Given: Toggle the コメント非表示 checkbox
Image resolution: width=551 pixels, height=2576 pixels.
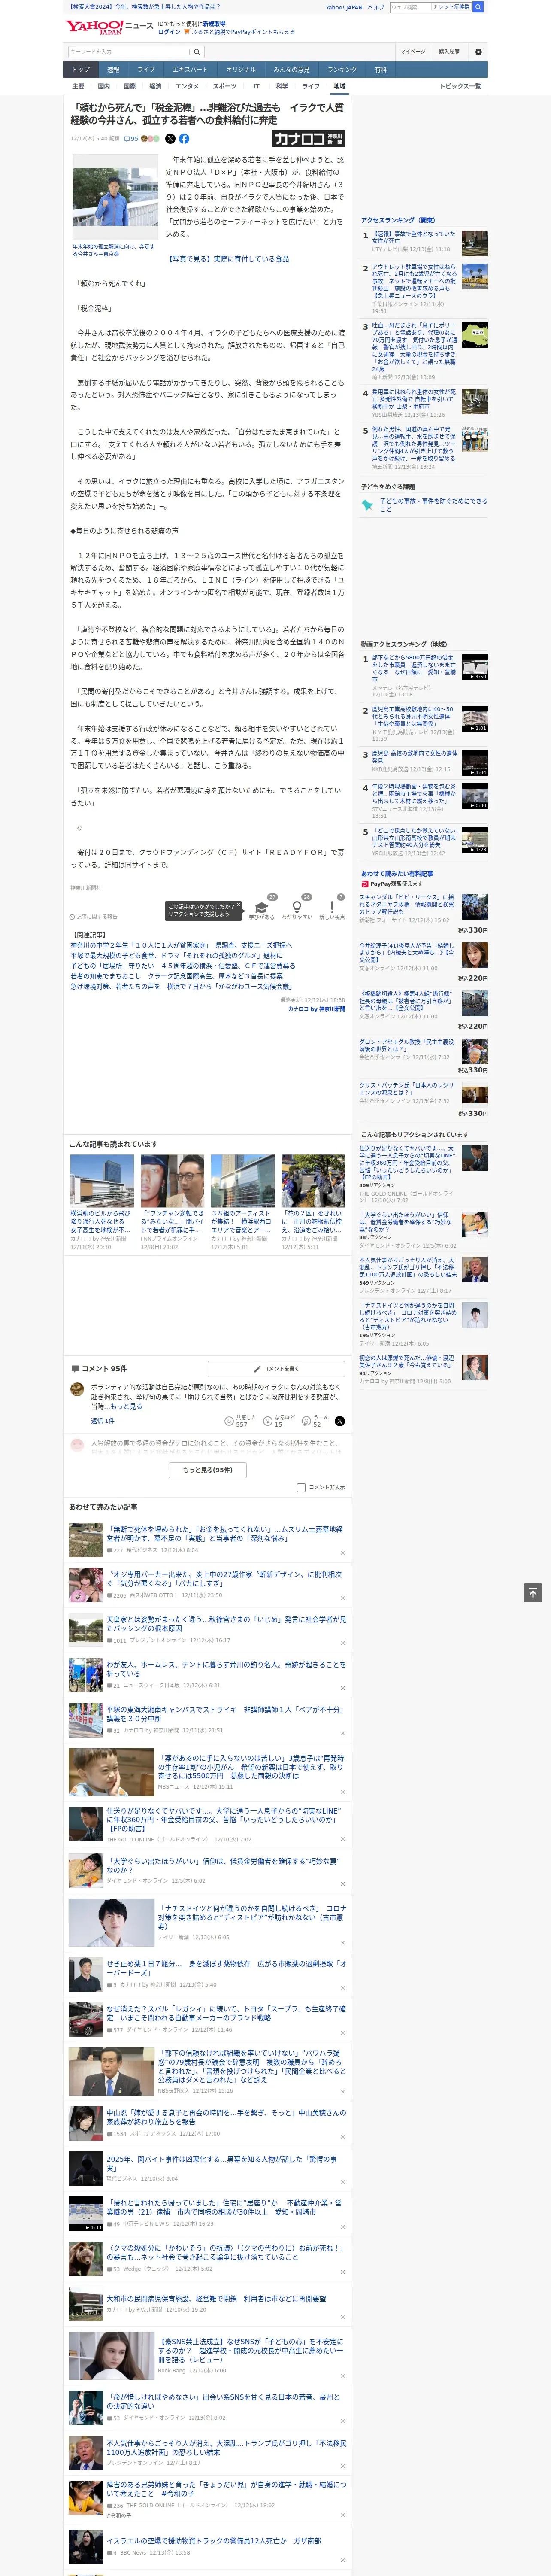Looking at the screenshot, I should 301,1487.
